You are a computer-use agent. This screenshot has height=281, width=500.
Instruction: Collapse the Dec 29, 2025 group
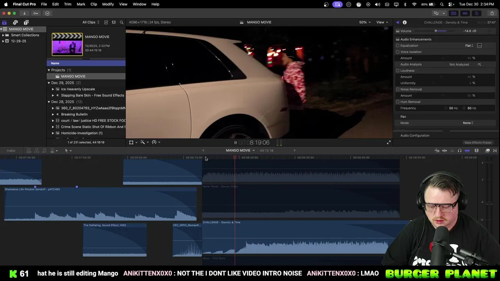point(49,83)
